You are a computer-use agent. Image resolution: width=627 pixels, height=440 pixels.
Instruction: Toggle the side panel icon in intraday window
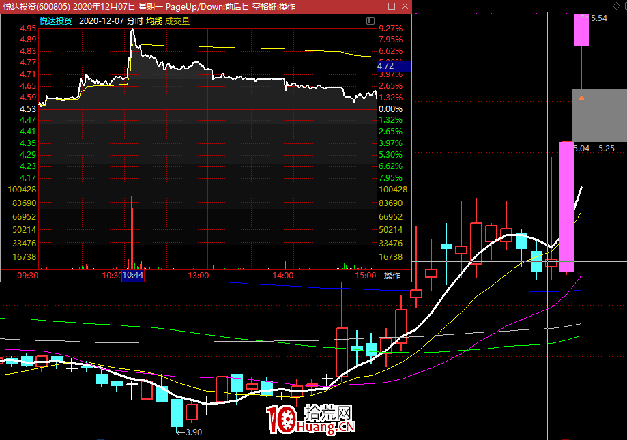tap(370, 20)
